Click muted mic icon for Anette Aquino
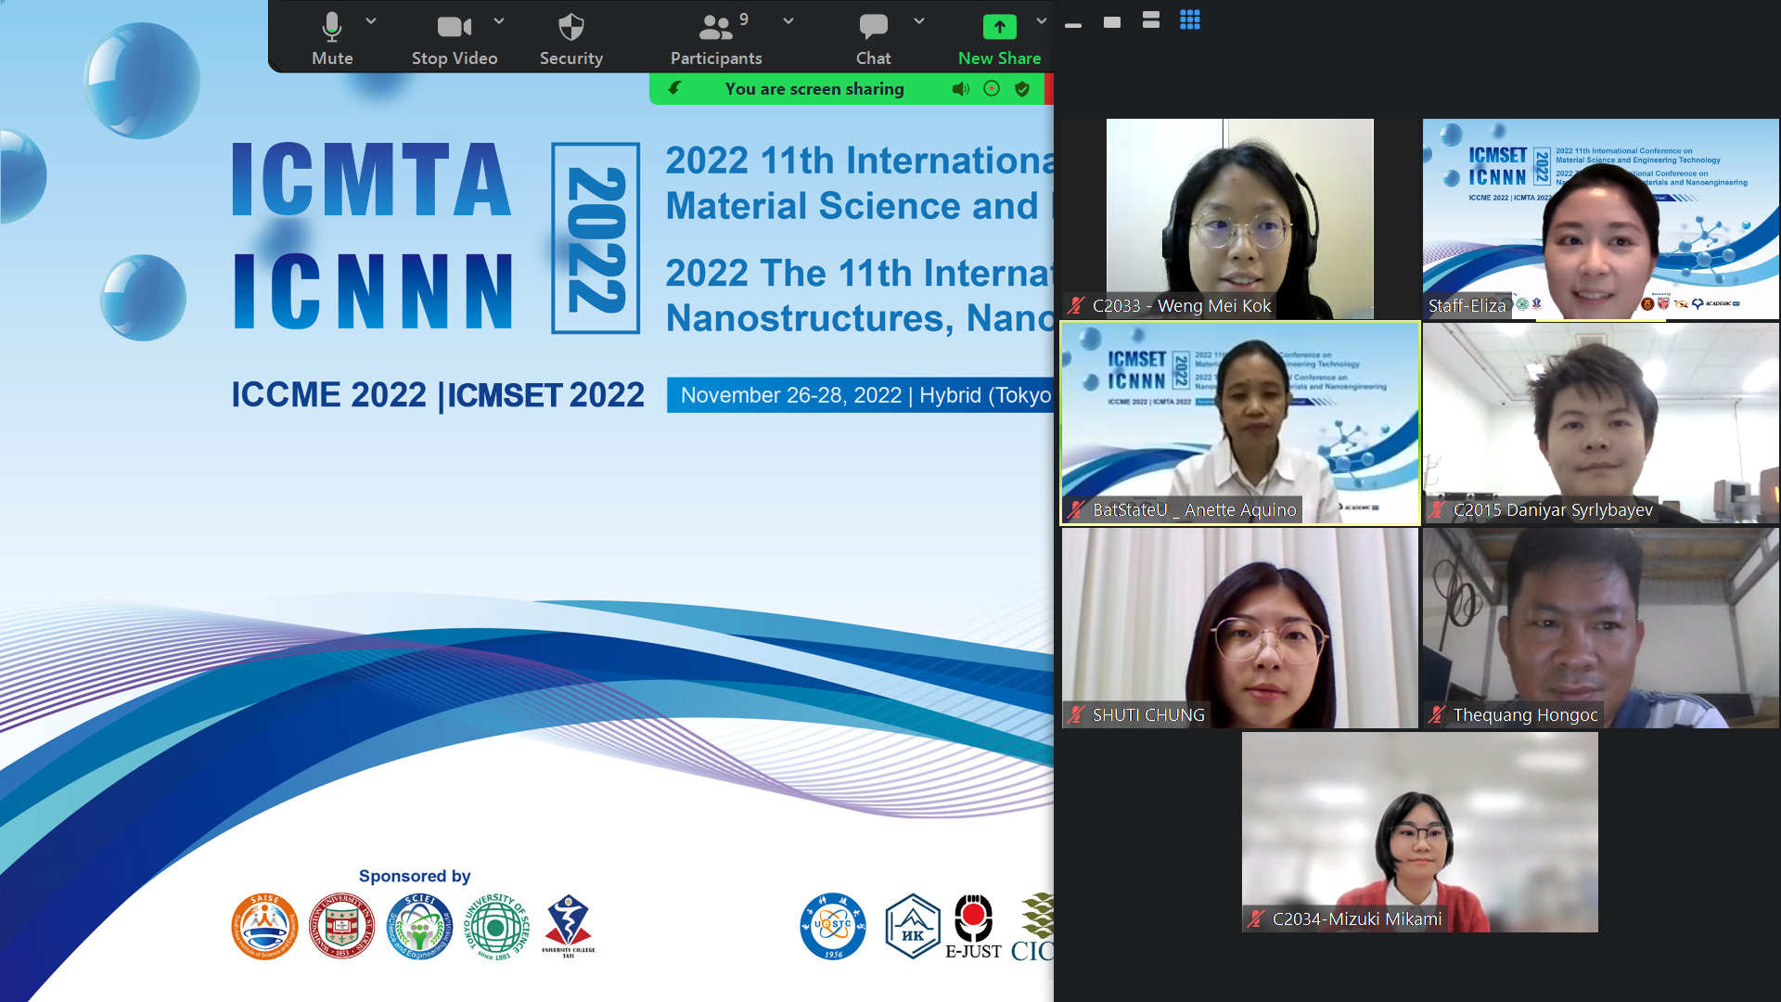 1076,509
